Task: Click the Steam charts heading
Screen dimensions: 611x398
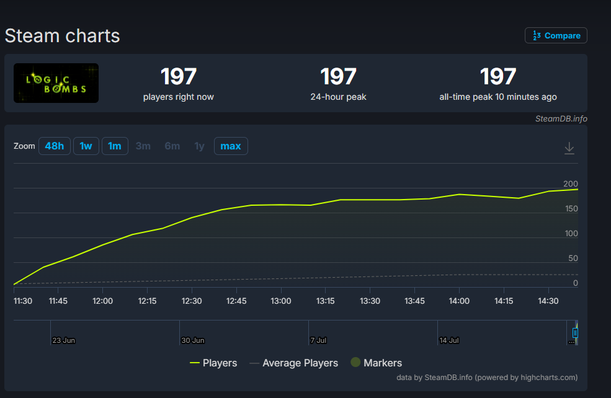Action: (x=63, y=36)
